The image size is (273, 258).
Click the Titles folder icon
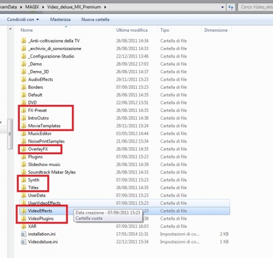(24, 188)
